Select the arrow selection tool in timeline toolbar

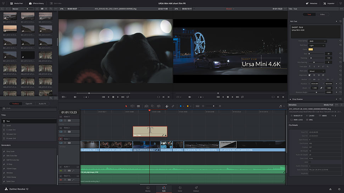coord(126,106)
